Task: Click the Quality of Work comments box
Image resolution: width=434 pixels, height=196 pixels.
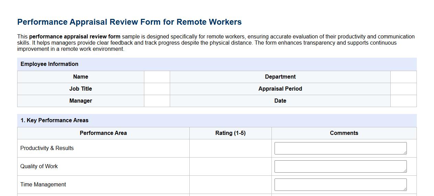Action: pos(341,166)
